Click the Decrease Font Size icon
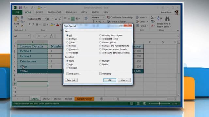The width and height of the screenshot is (209, 117). [x=60, y=19]
